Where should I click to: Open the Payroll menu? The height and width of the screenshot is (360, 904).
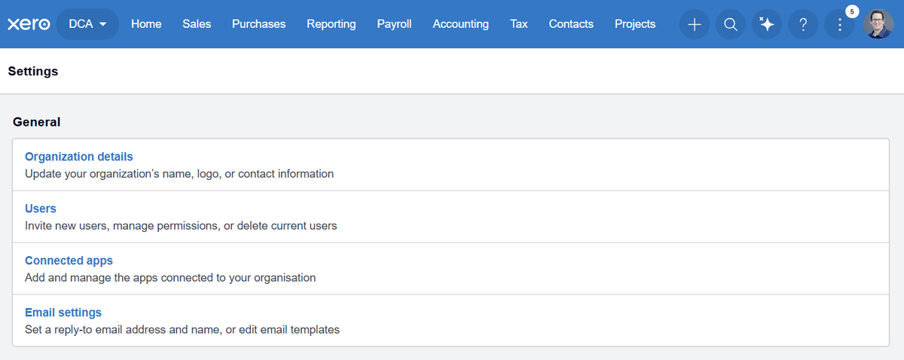(394, 24)
